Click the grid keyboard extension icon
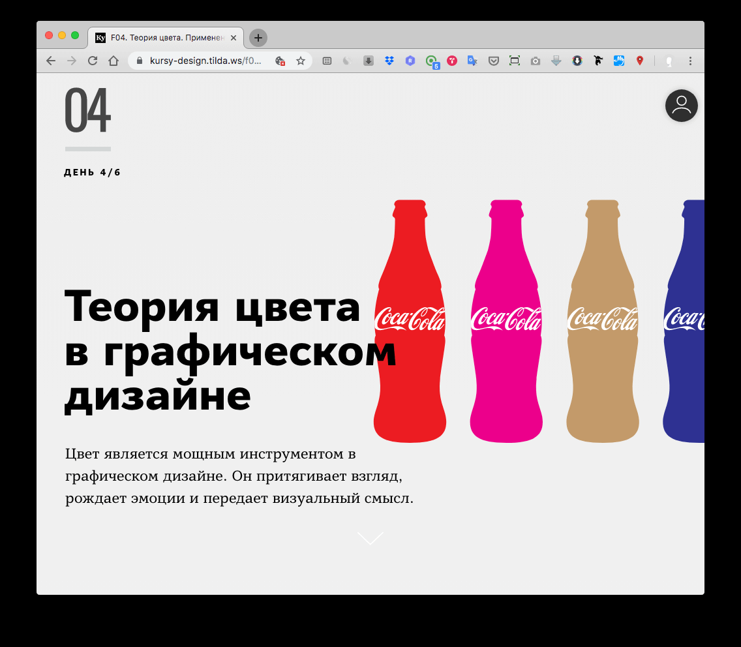Viewport: 741px width, 647px height. pos(327,61)
